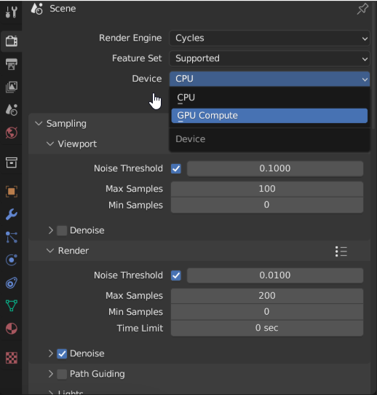Disable Render Denoise checkbox
This screenshot has height=395, width=377.
tap(62, 353)
